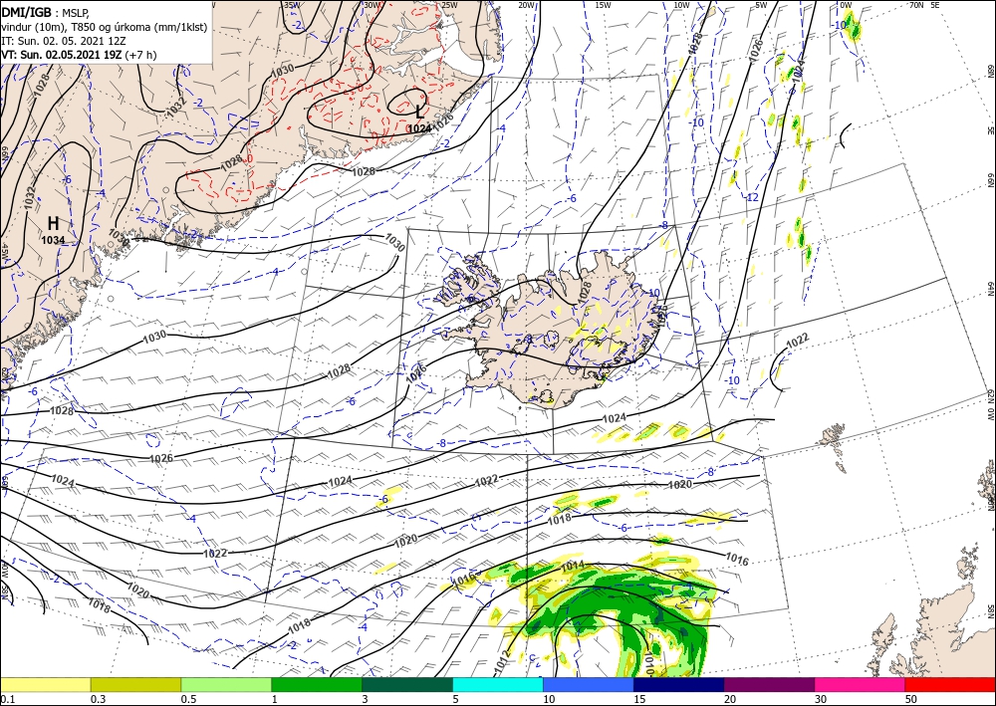
Task: Click the 35W longitude label
Action: click(x=290, y=5)
